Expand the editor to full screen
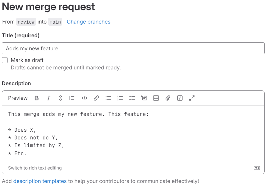This screenshot has height=185, width=267. [x=192, y=98]
